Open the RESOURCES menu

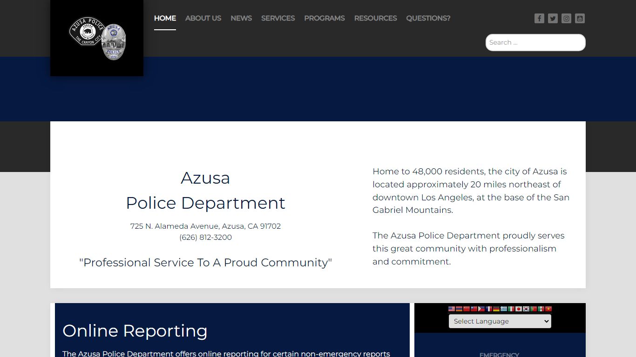(375, 18)
